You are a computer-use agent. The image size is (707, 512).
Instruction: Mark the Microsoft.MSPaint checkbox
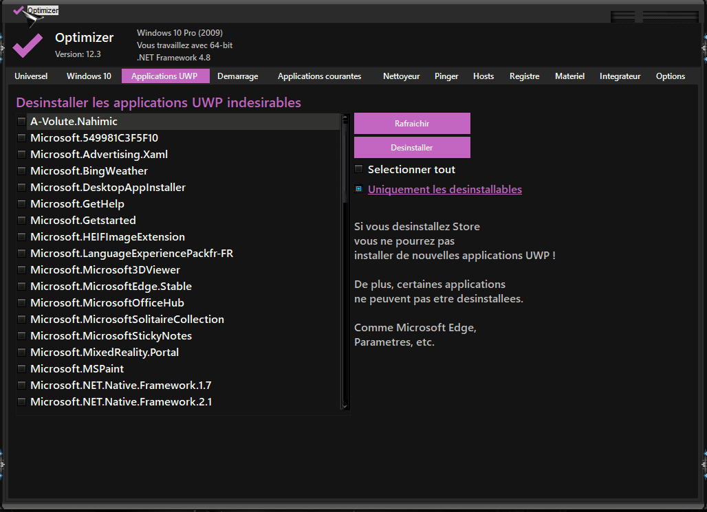[21, 369]
